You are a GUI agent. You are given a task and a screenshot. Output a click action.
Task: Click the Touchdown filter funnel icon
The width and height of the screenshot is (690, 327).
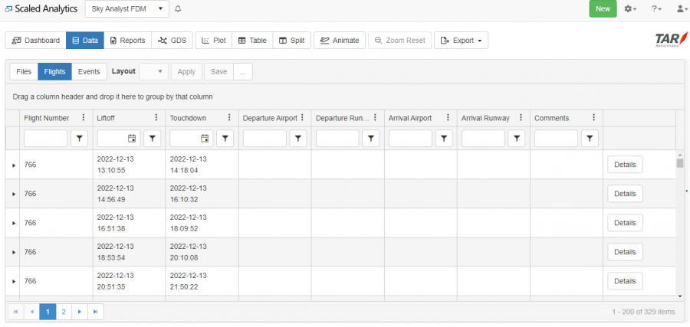(x=225, y=139)
